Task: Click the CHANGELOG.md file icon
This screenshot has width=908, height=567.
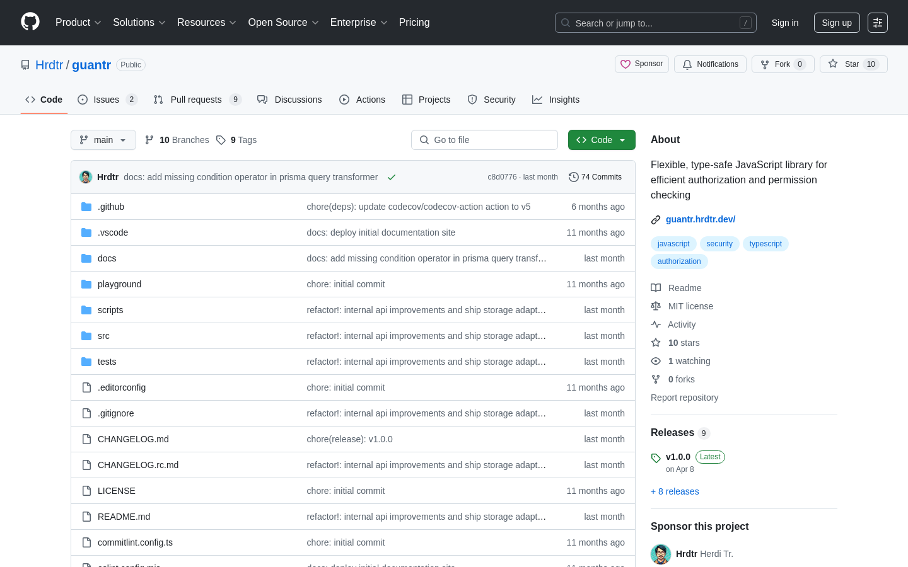Action: pos(86,439)
